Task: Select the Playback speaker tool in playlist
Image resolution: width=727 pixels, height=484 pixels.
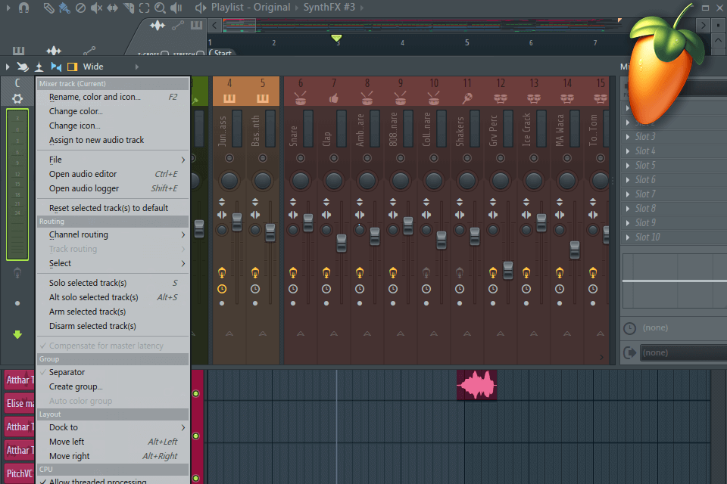Action: pos(176,8)
